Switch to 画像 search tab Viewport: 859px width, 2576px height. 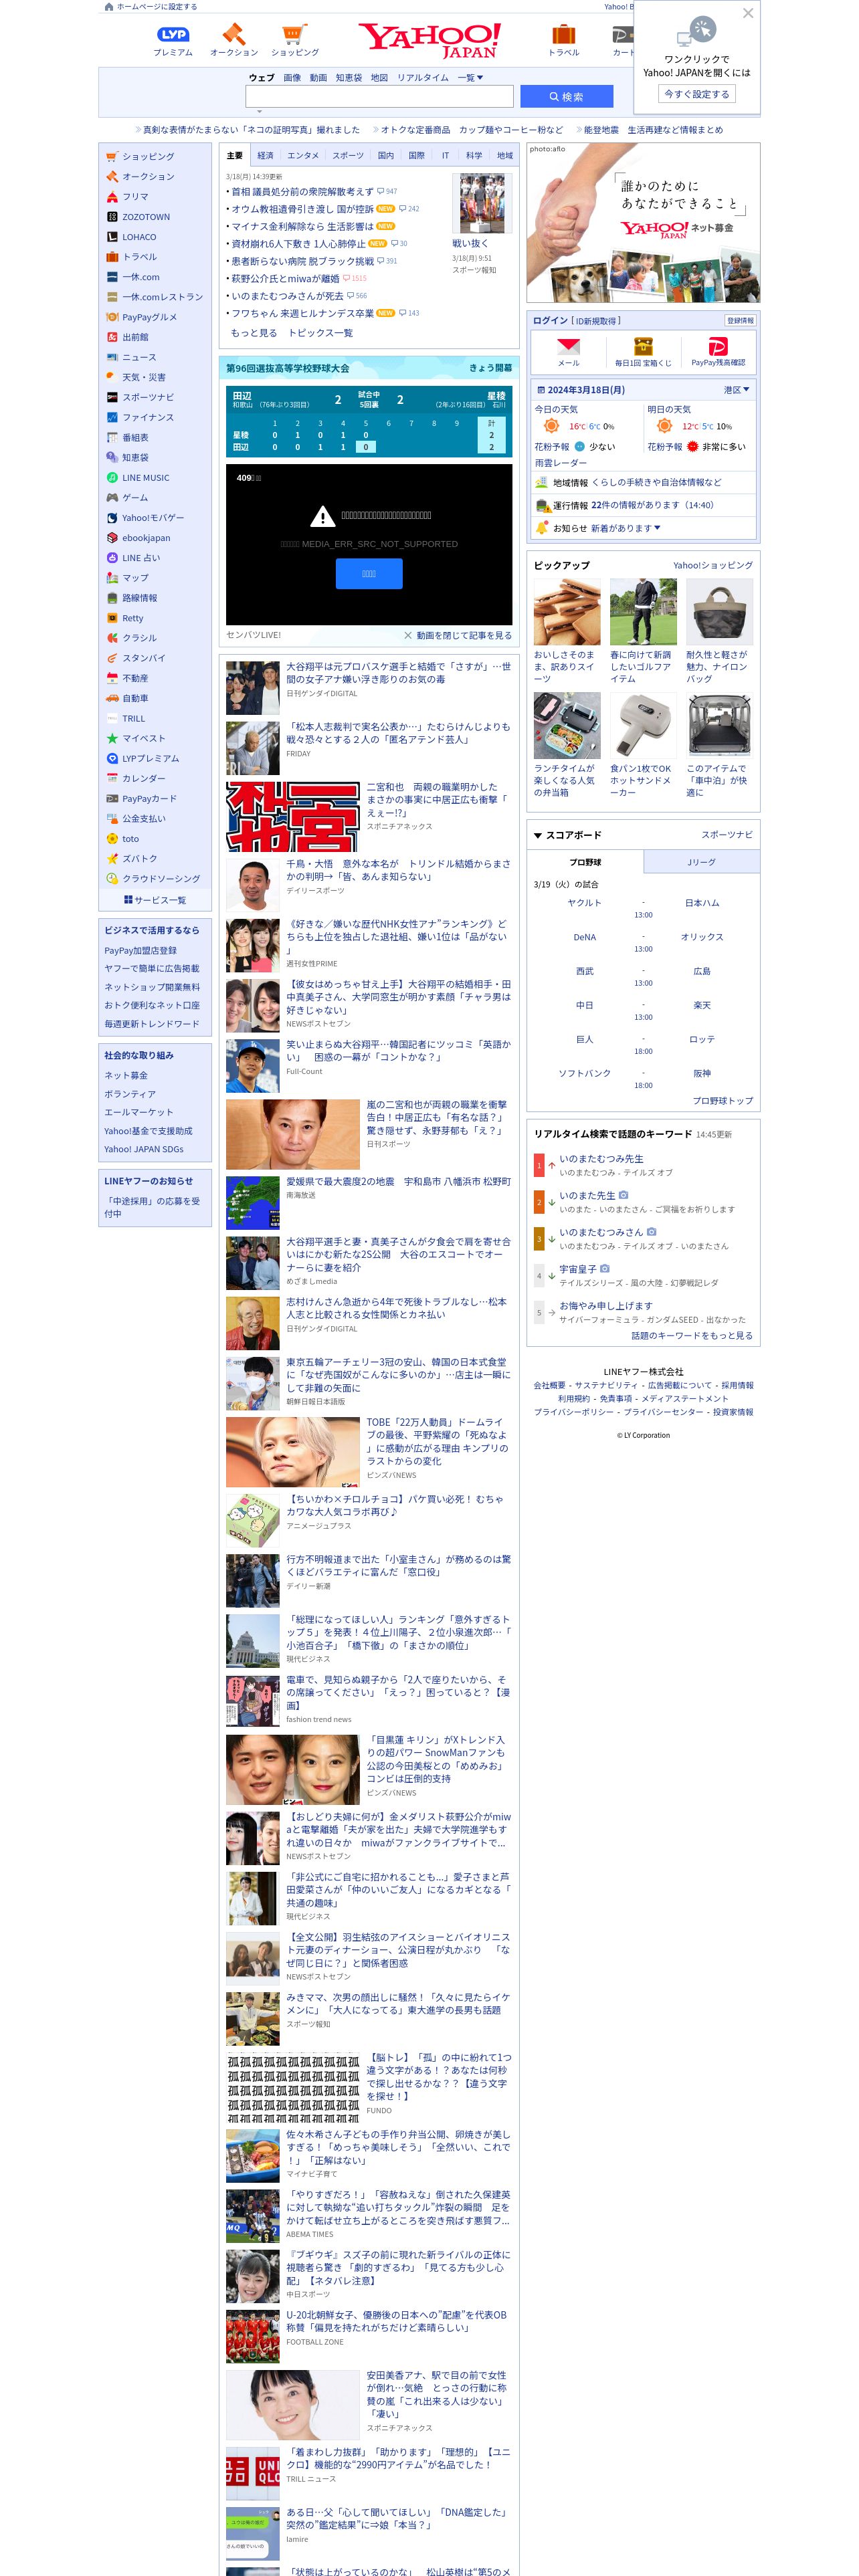pos(292,77)
